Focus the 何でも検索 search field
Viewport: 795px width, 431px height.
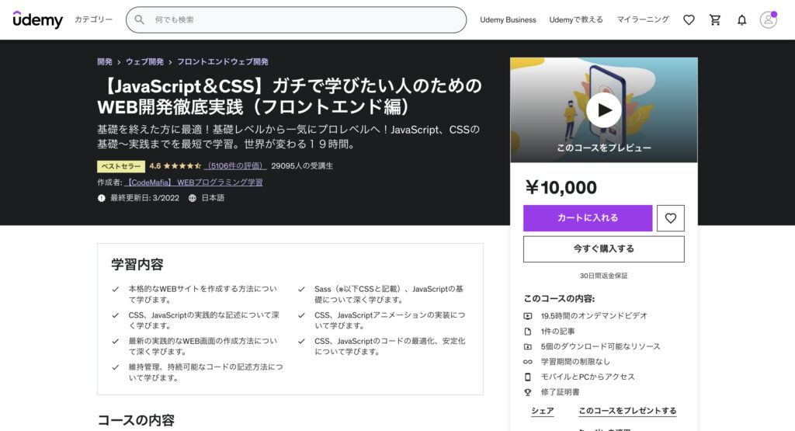296,19
